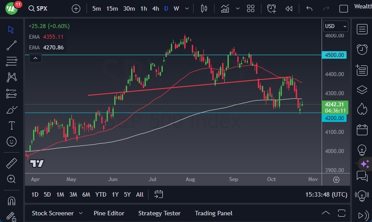Select the brush drawing tool

pos(12,109)
